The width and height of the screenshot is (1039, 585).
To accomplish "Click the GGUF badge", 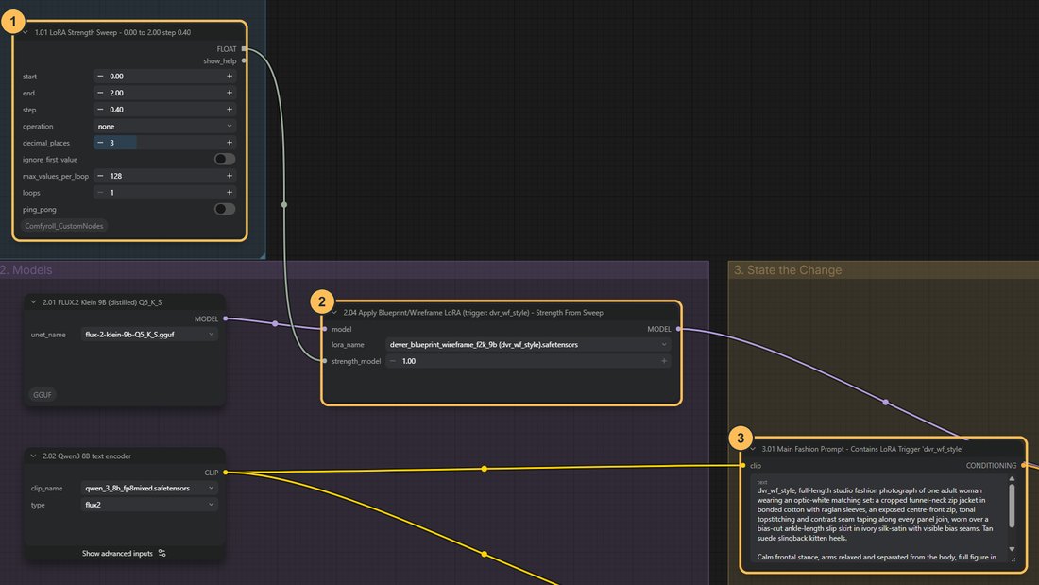I will click(43, 395).
